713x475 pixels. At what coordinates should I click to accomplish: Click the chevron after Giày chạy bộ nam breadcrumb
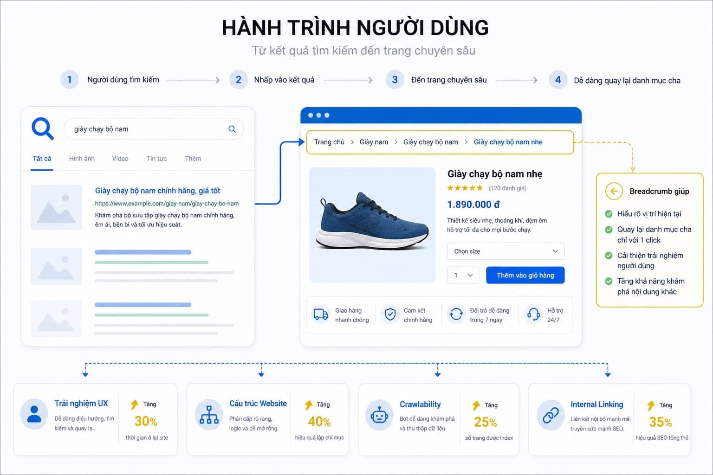466,142
